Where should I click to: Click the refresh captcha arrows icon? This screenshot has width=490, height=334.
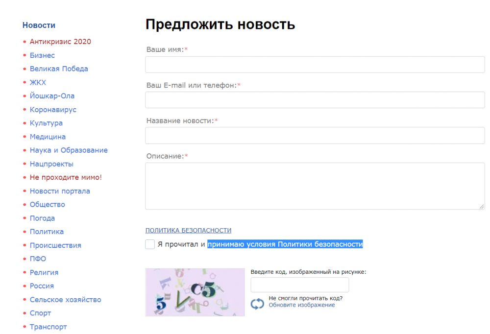pyautogui.click(x=257, y=304)
